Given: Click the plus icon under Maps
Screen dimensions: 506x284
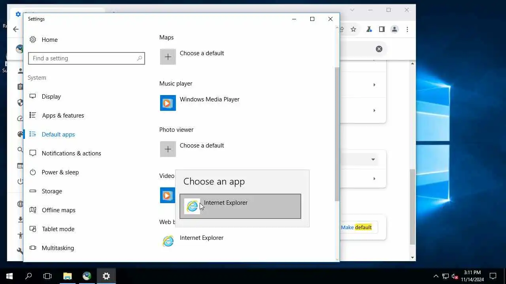Looking at the screenshot, I should (x=168, y=57).
